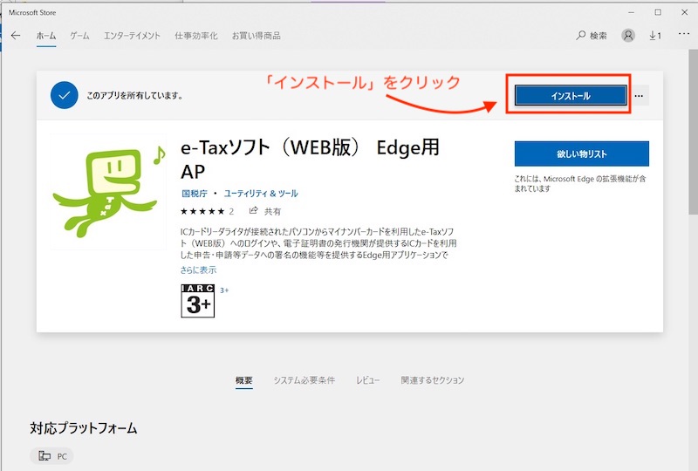This screenshot has height=471, width=698.
Task: Open the downloads indicator showing 1
Action: tap(655, 36)
